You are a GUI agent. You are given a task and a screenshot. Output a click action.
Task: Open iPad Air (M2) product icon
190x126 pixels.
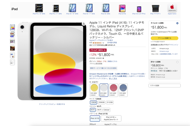coord(105,8)
